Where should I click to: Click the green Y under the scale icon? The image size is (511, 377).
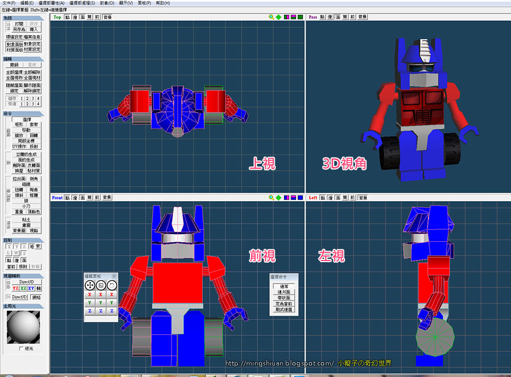(101, 303)
